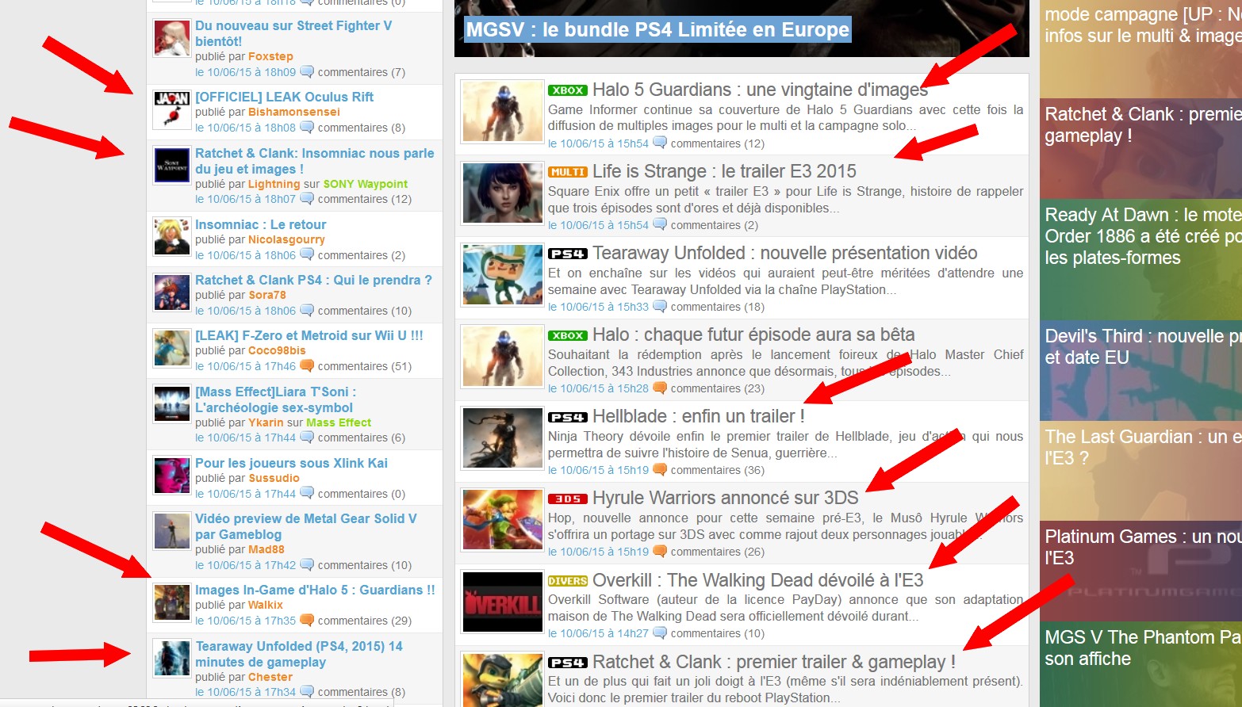Open Life is Strange : le trailer E3 2015 headline
Image resolution: width=1242 pixels, height=707 pixels.
pyautogui.click(x=724, y=171)
